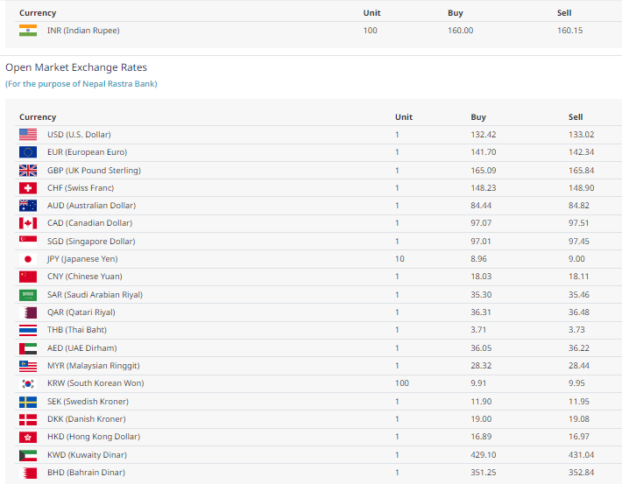Click the Chinese flag icon for CNY

28,277
